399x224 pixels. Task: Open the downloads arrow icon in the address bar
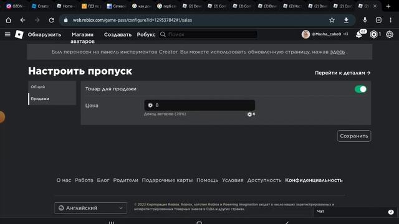(346, 20)
